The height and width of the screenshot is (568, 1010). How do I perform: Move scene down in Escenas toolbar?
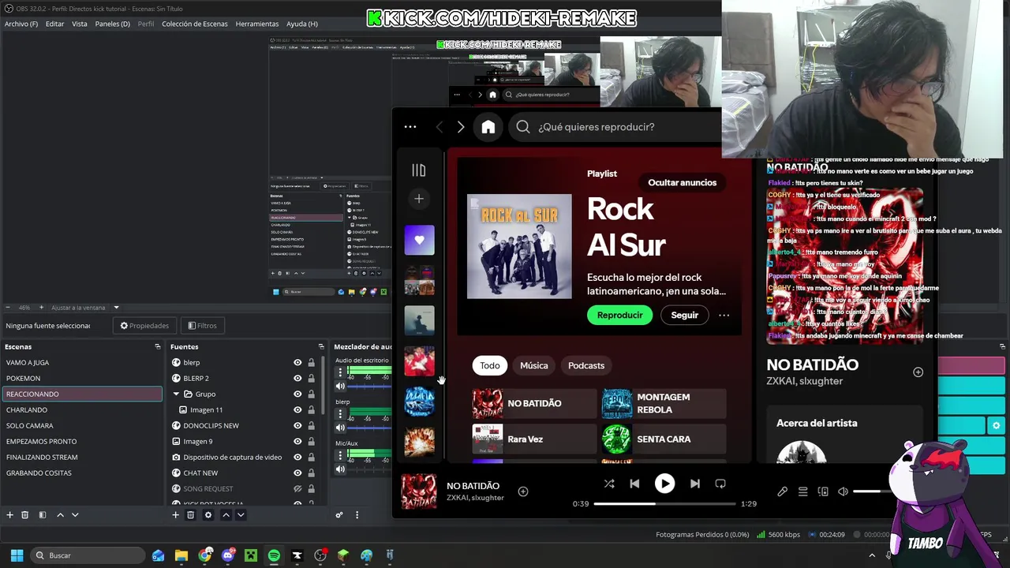click(x=75, y=515)
